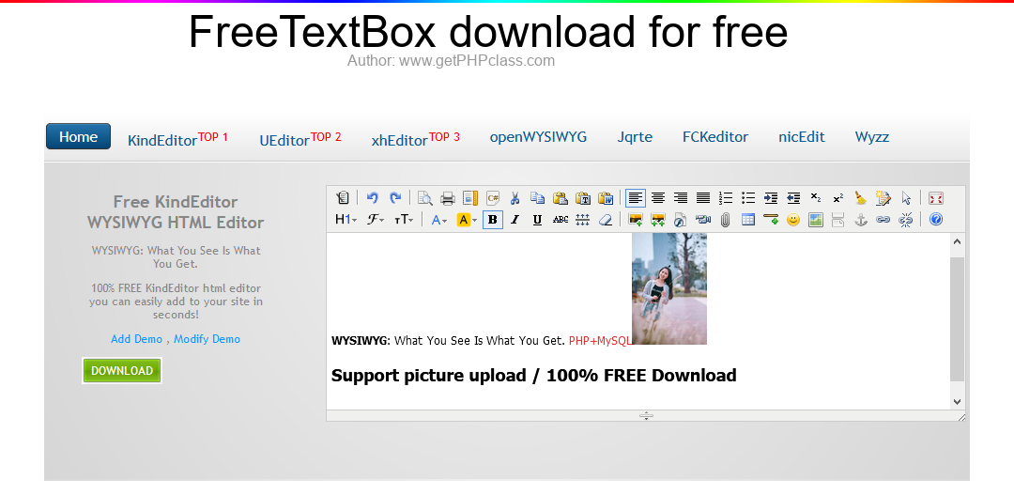Open the yellow highlight color picker
The image size is (1014, 495).
[467, 220]
